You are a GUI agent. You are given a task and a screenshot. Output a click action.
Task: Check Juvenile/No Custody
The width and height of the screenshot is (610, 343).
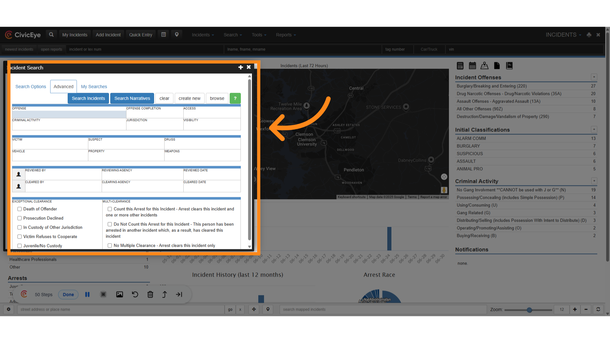(19, 246)
